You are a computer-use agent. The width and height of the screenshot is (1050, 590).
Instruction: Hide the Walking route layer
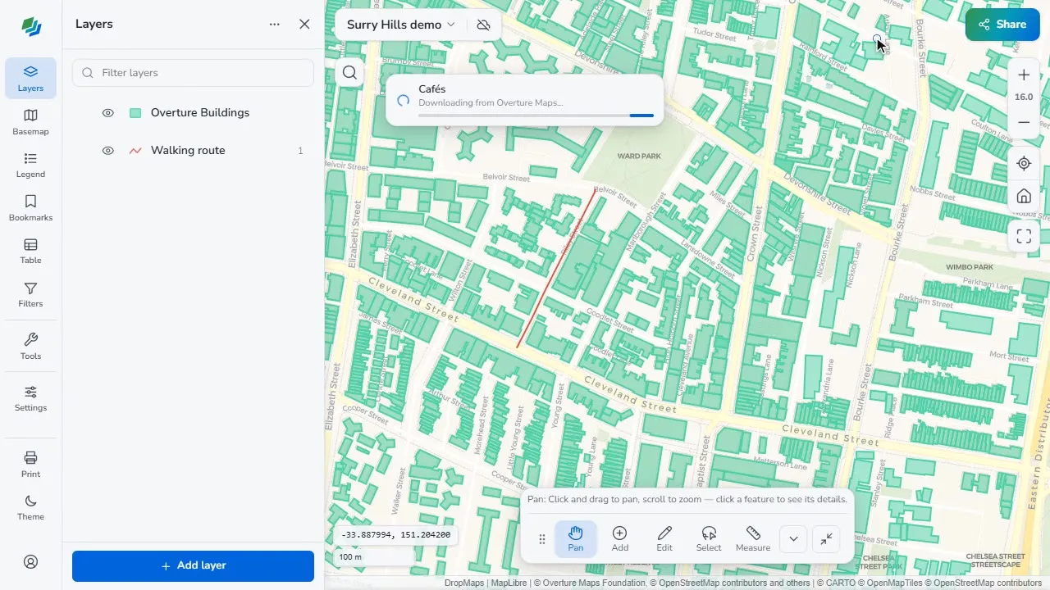click(x=107, y=151)
